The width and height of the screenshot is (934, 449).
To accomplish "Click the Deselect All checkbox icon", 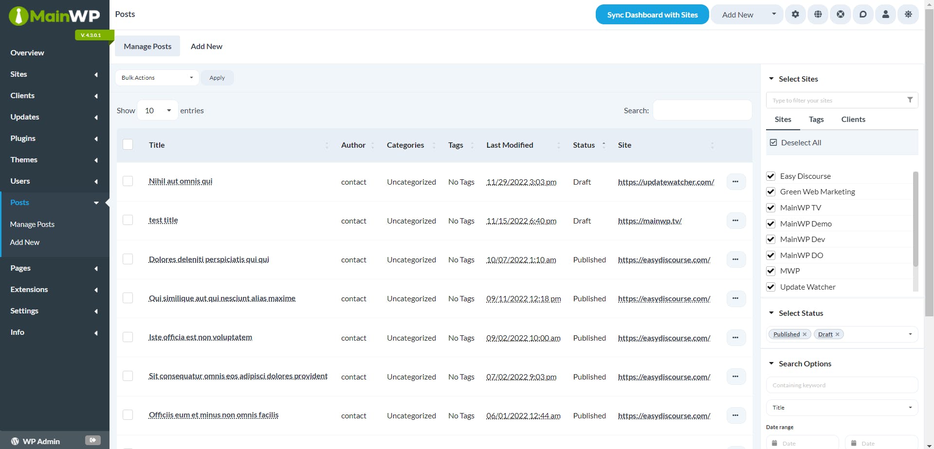I will pos(773,142).
